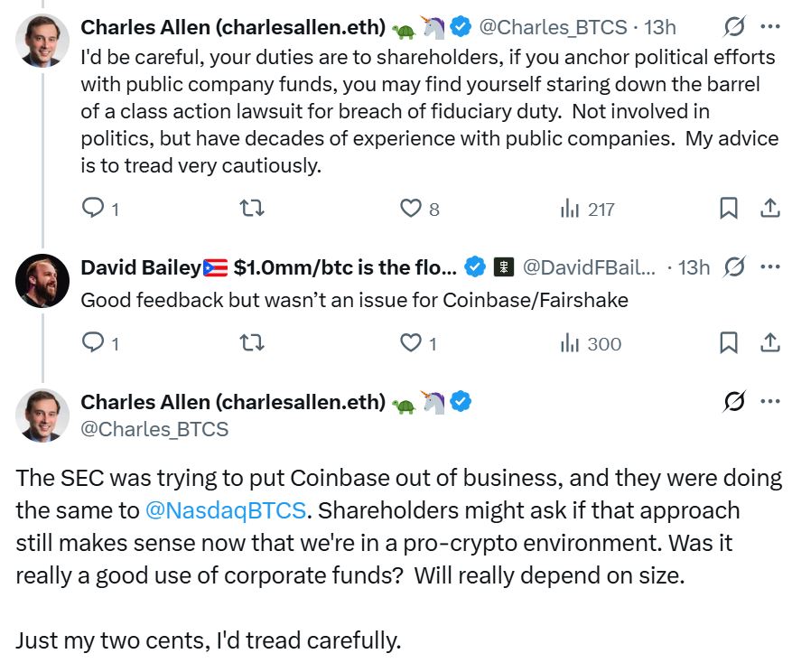This screenshot has height=663, width=792.
Task: Bookmark Charles Allen's first tweet
Action: [x=728, y=209]
